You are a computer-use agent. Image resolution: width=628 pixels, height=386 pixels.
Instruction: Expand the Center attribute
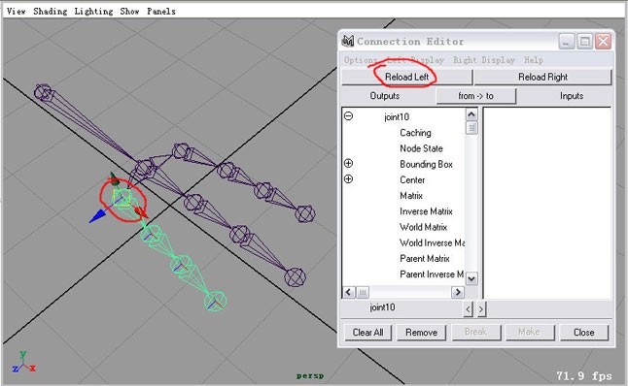[348, 179]
